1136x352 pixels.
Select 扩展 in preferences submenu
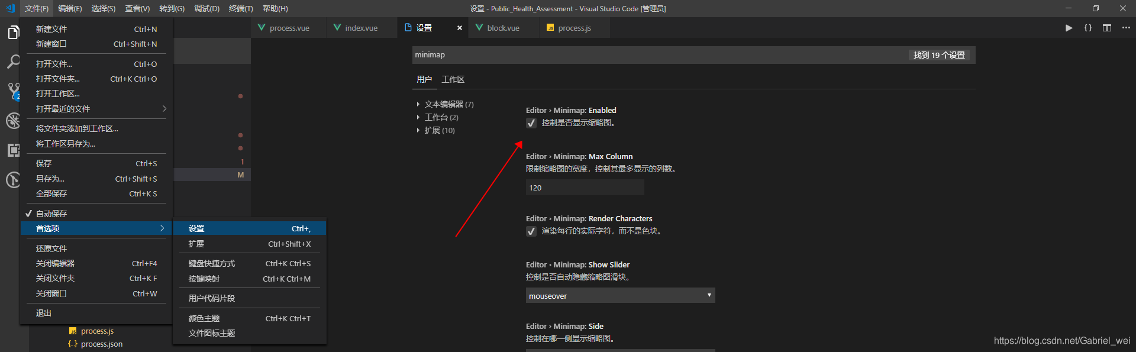(x=249, y=244)
